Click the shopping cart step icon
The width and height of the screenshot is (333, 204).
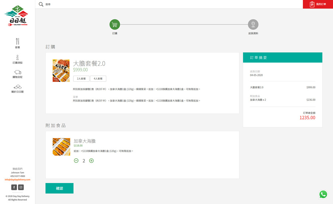[115, 25]
